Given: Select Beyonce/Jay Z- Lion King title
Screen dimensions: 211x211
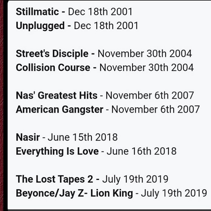Looking at the screenshot, I should tap(74, 193).
